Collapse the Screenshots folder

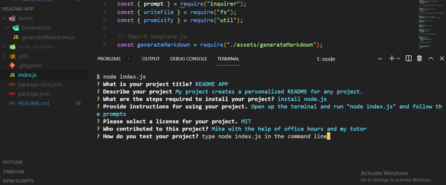coord(7,28)
